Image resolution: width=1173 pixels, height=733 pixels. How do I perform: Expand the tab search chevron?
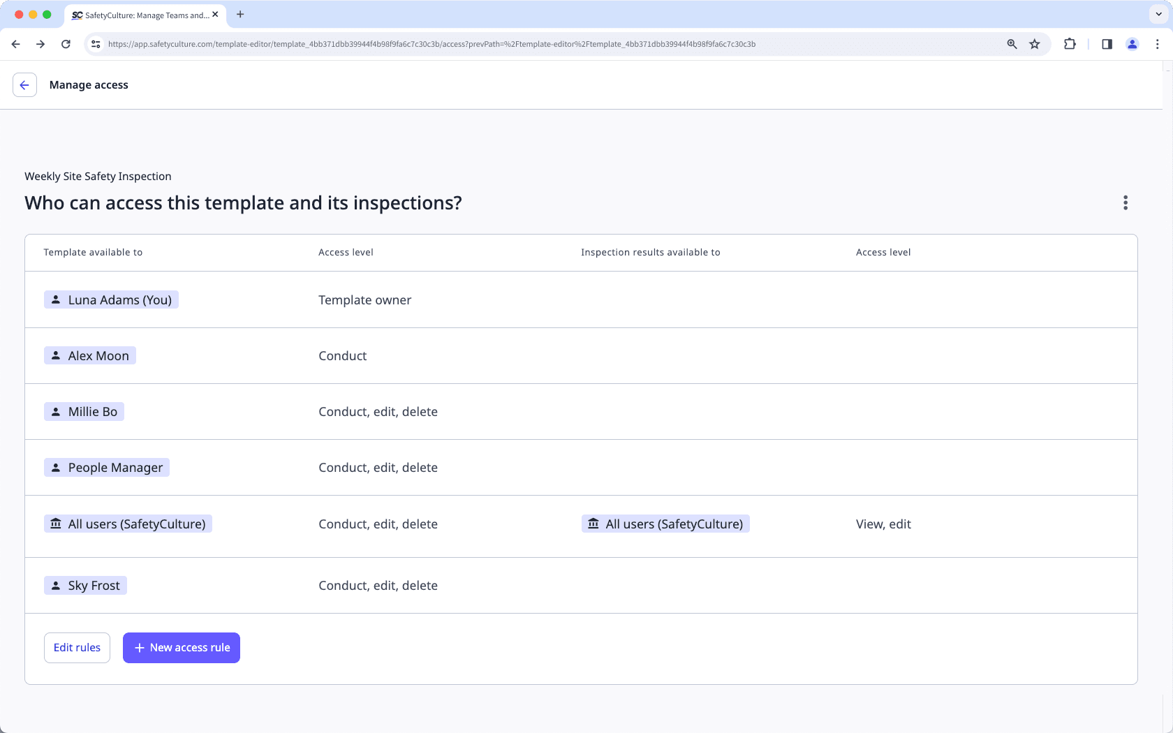1158,14
